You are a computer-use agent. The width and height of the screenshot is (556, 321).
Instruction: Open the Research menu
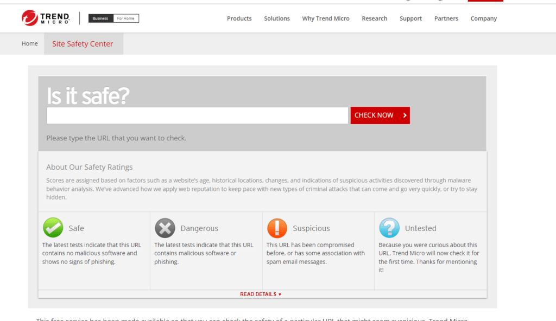pyautogui.click(x=375, y=18)
